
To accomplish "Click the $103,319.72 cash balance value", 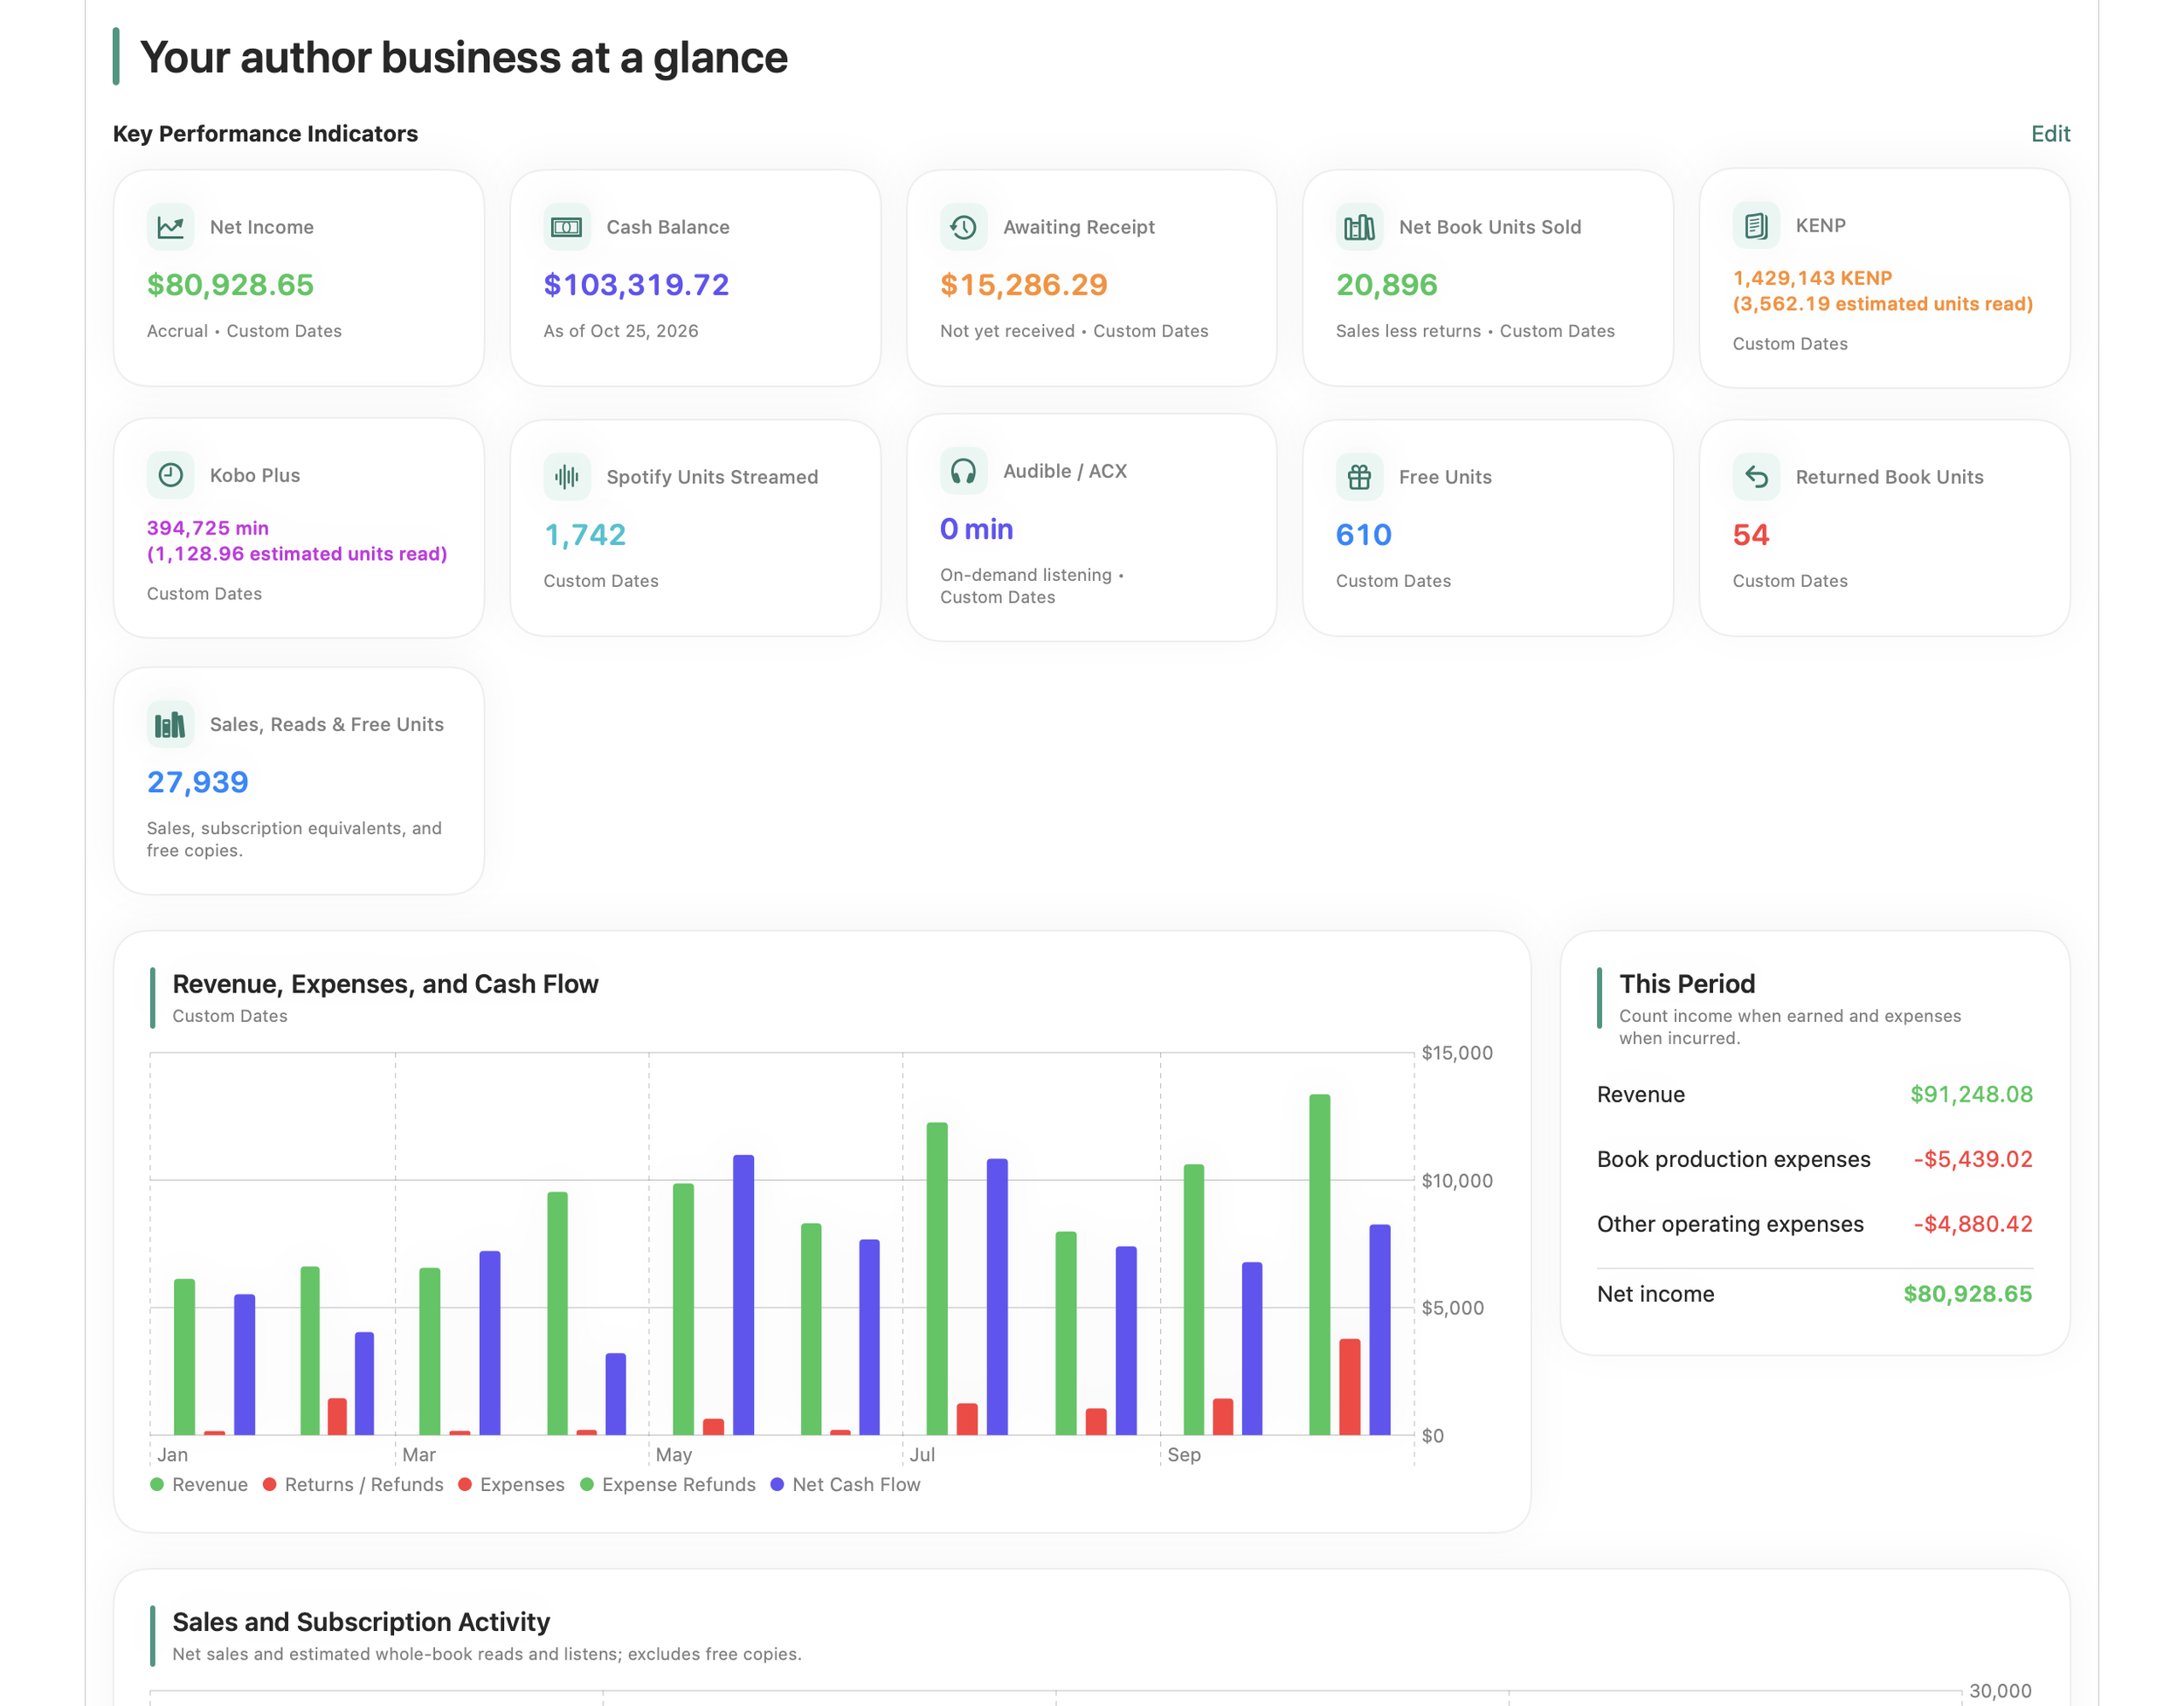I will coord(636,285).
